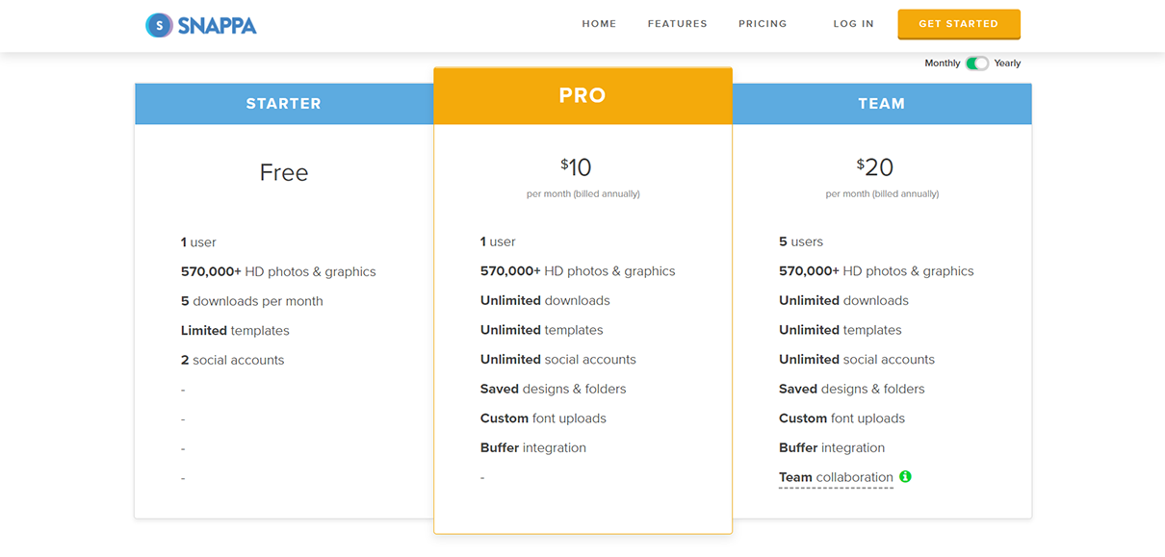Image resolution: width=1165 pixels, height=557 pixels.
Task: Click Buffer integration in the TEAM column
Action: pyautogui.click(x=832, y=447)
